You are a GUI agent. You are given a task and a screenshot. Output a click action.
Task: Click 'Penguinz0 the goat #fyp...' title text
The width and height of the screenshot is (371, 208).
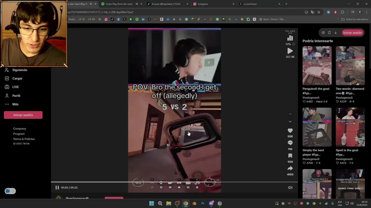pyautogui.click(x=316, y=91)
